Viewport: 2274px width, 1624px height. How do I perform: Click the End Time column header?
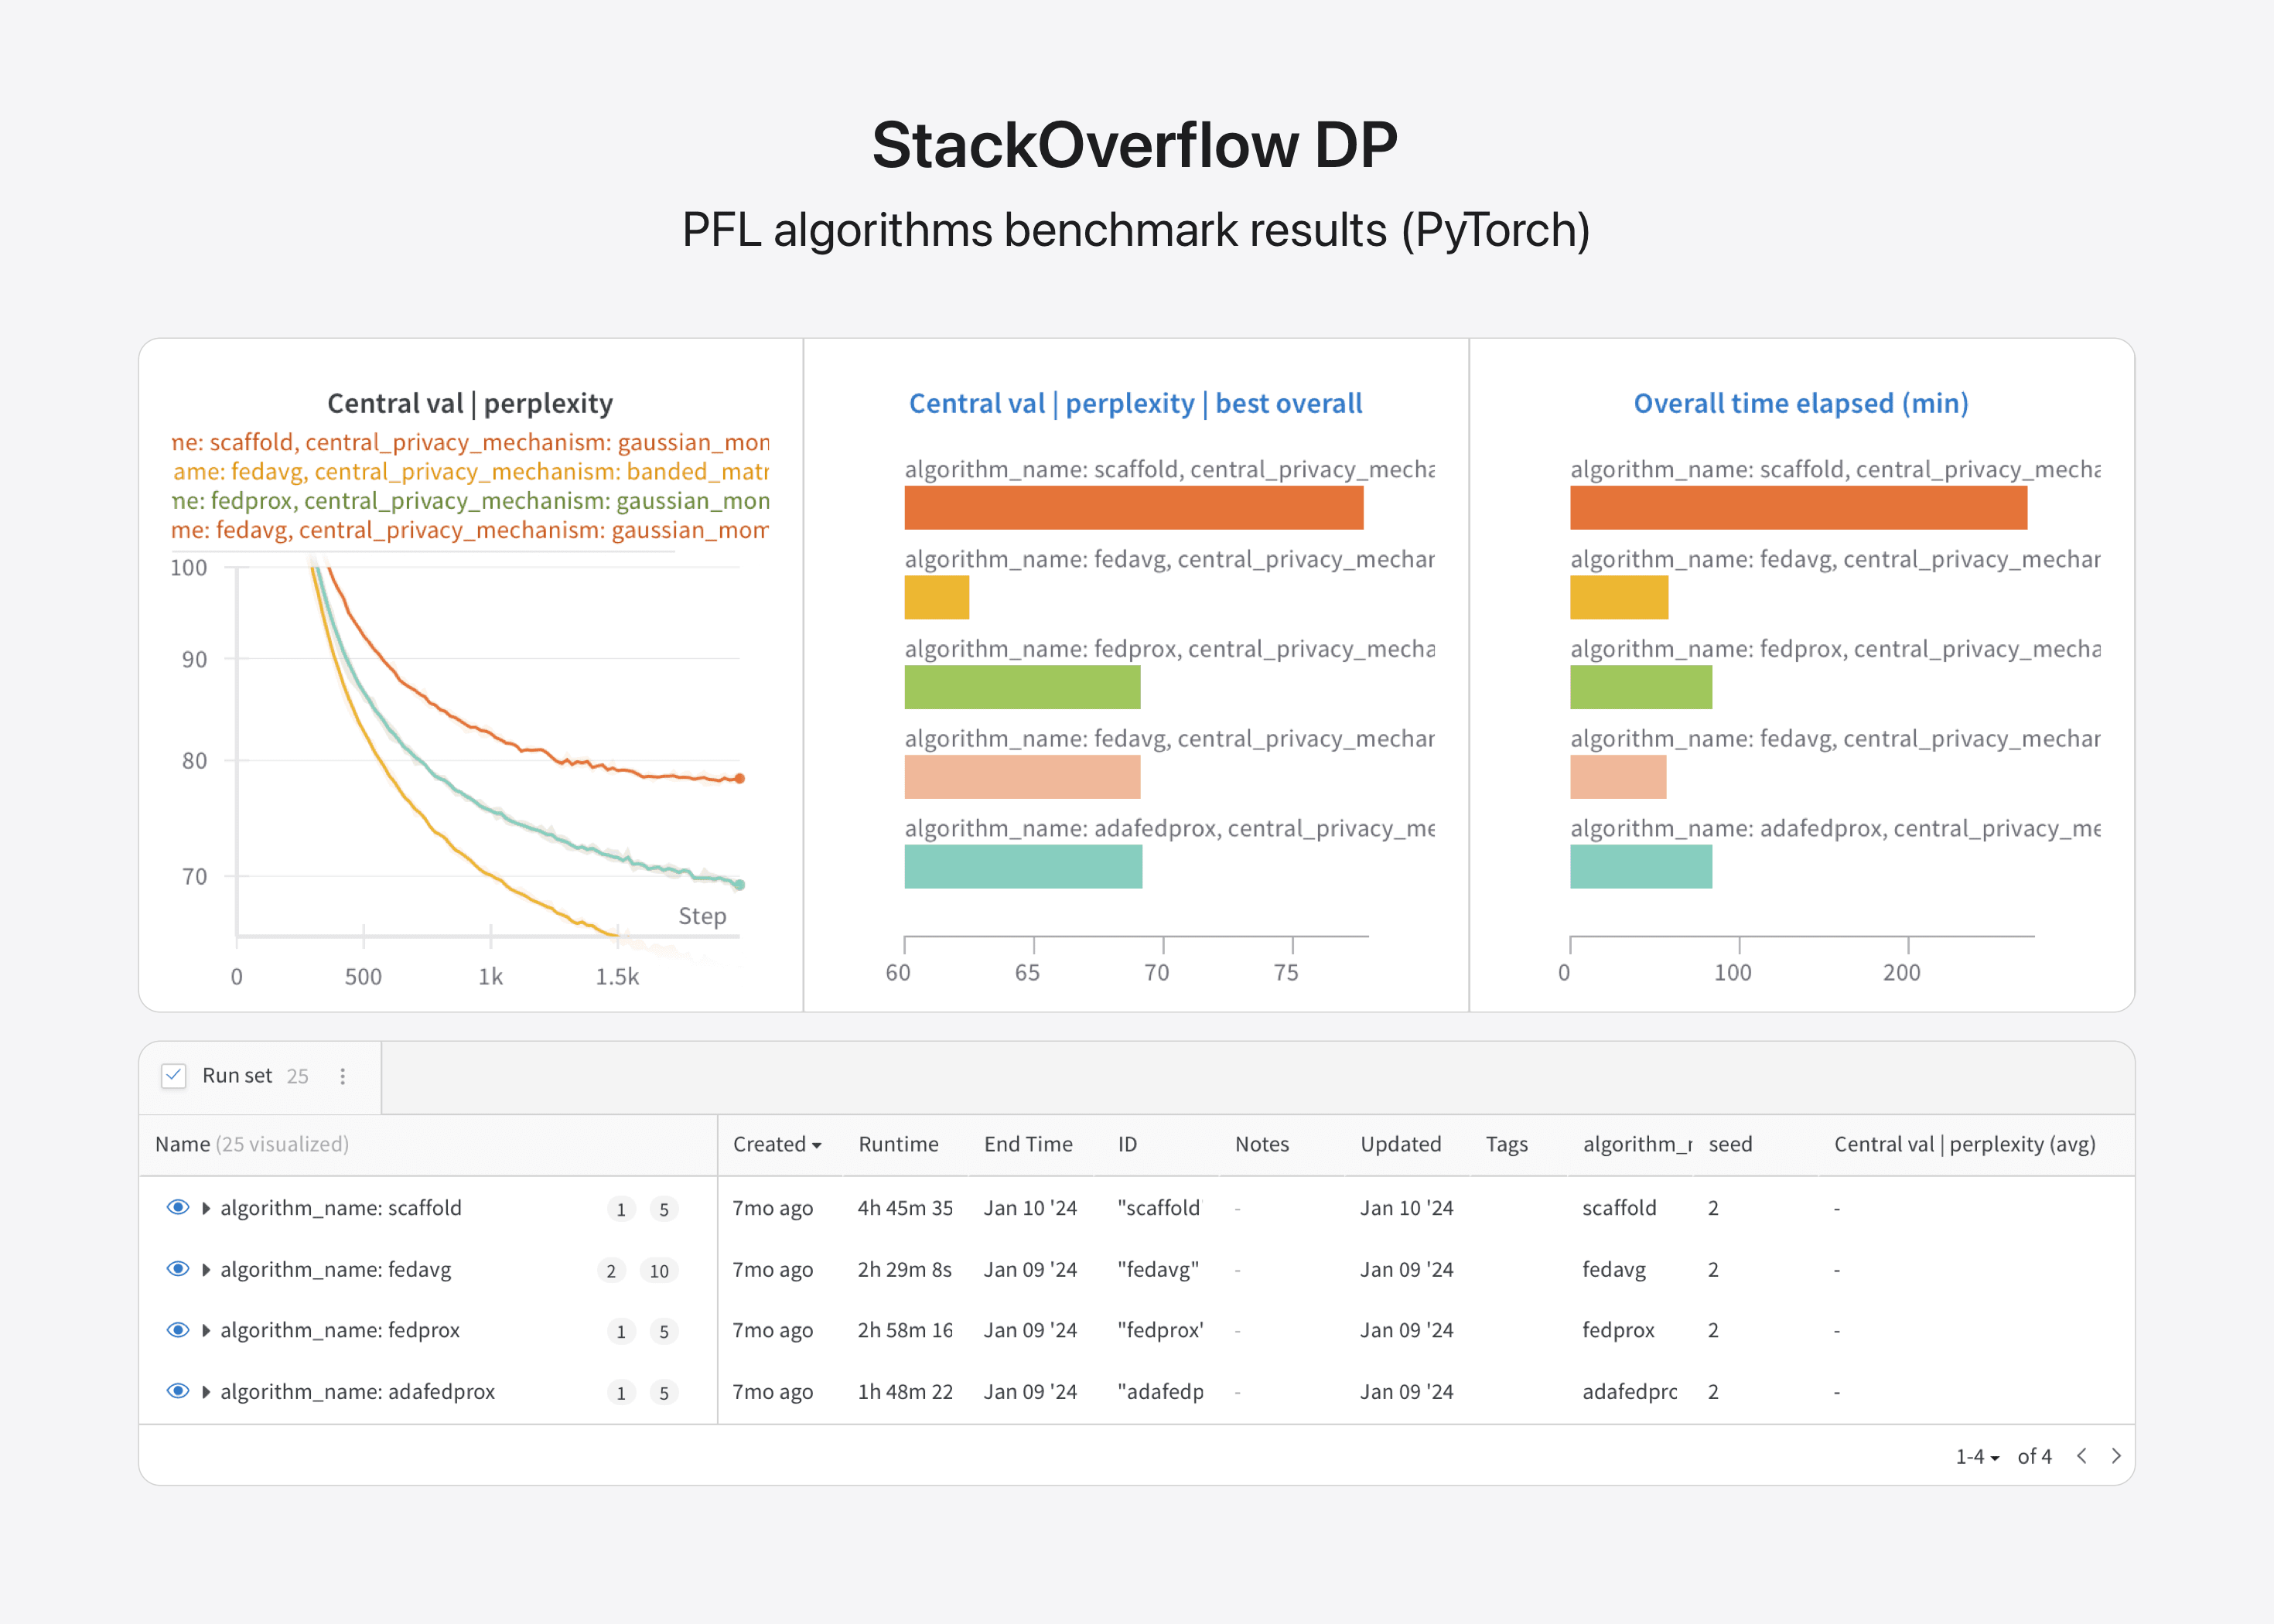(1028, 1144)
